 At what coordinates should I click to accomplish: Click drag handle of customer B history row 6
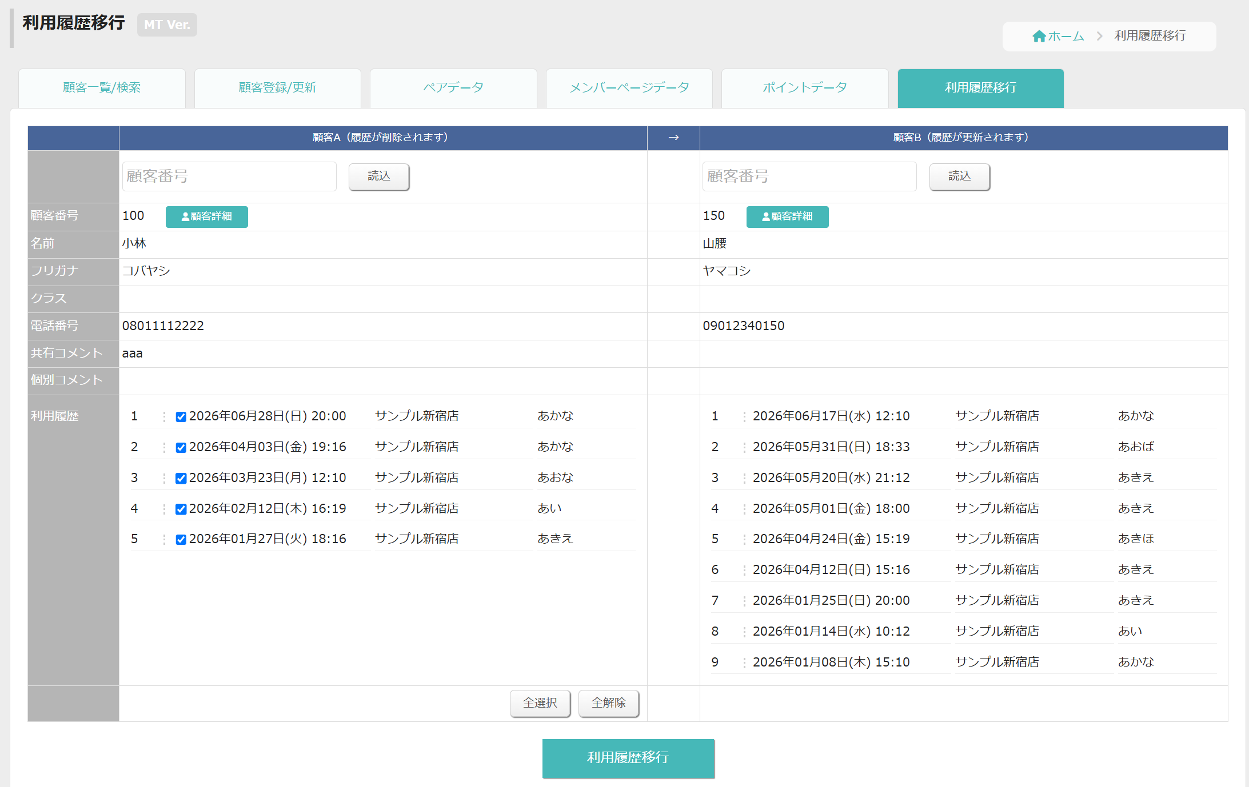[744, 570]
